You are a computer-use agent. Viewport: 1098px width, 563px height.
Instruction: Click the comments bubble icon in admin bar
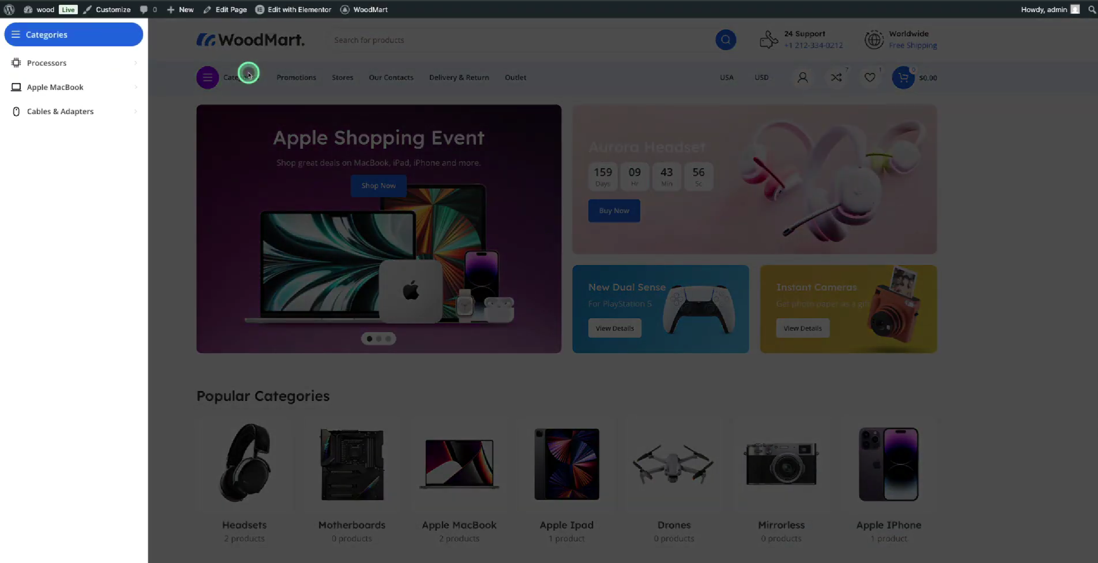pos(143,9)
